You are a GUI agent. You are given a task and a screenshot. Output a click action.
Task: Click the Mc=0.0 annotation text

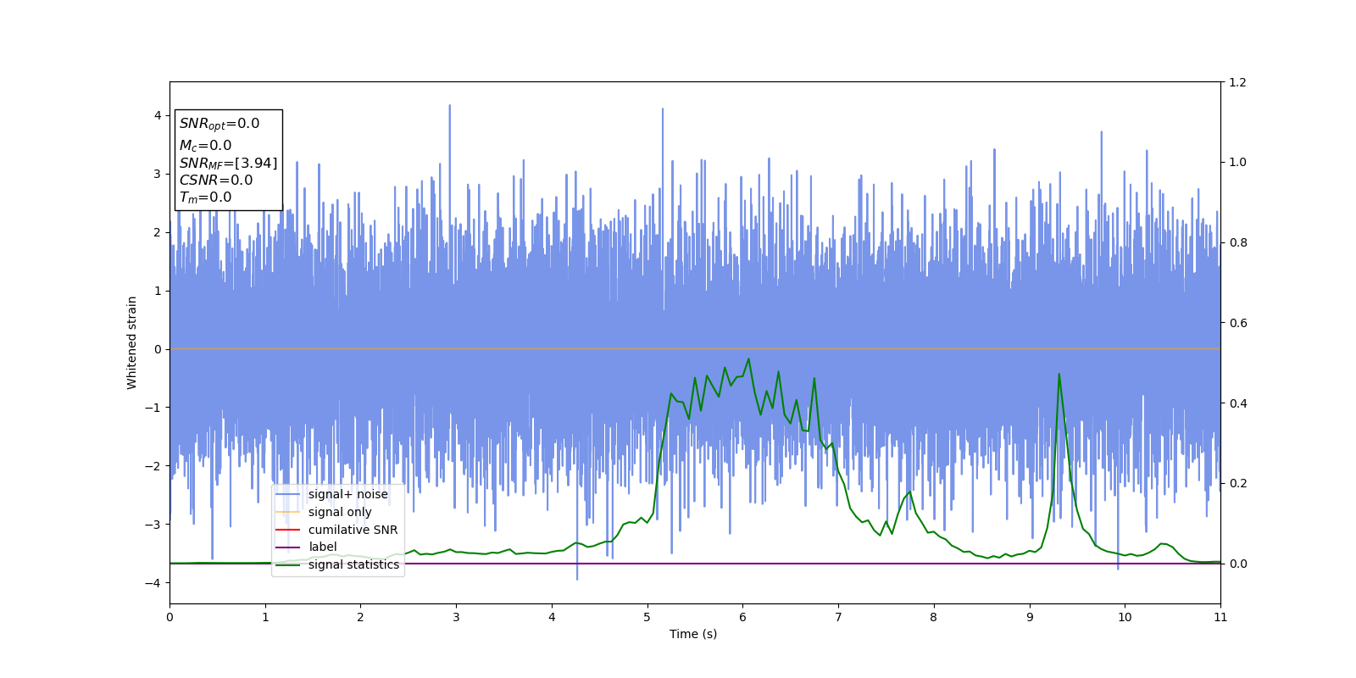(205, 146)
